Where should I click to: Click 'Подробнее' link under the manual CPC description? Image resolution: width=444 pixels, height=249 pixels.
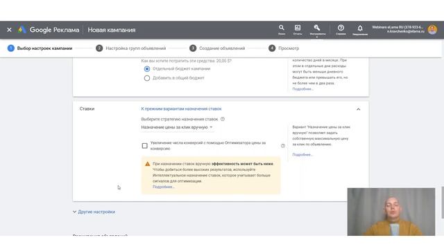pyautogui.click(x=302, y=155)
